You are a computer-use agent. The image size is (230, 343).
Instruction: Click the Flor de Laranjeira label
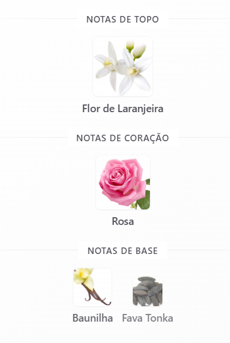[x=123, y=109]
